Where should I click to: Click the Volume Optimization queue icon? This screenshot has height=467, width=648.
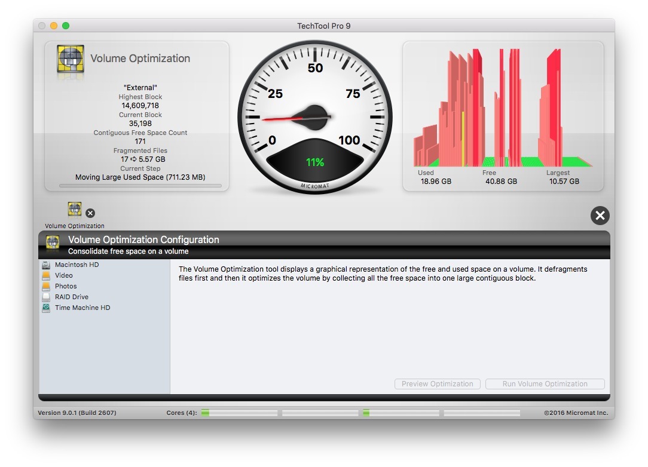[75, 209]
